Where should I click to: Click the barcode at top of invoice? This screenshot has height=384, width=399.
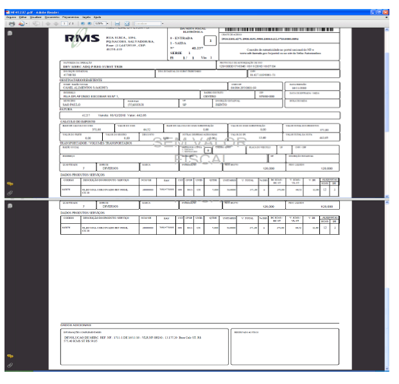coord(279,30)
